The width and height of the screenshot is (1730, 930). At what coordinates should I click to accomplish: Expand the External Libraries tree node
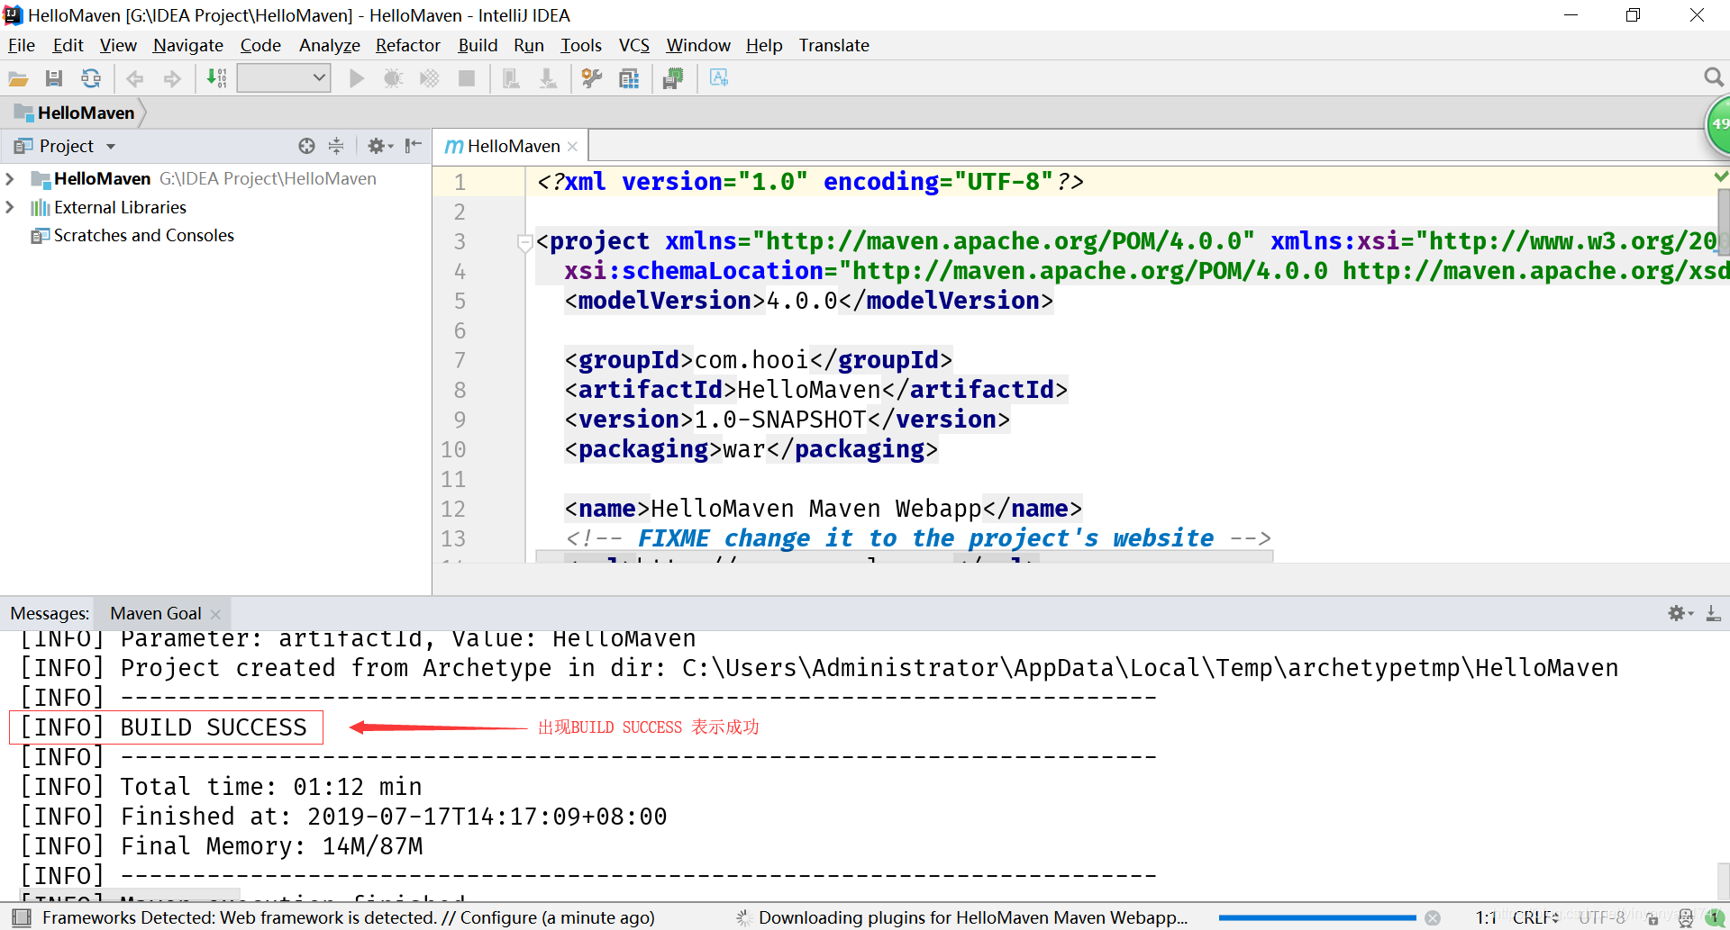coord(10,207)
